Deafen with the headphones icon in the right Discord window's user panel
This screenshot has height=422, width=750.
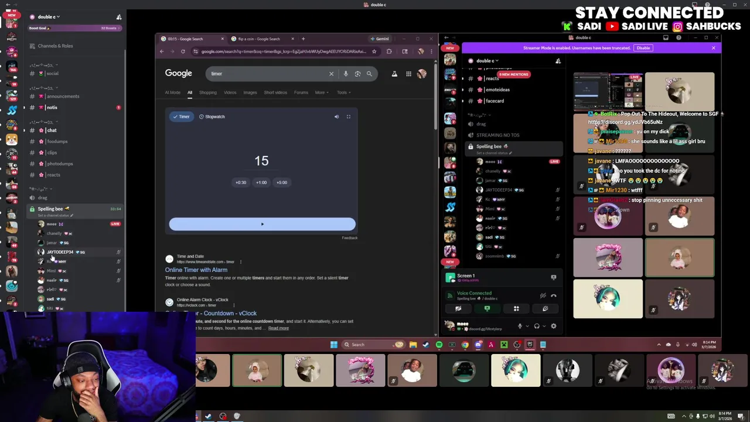tap(537, 326)
